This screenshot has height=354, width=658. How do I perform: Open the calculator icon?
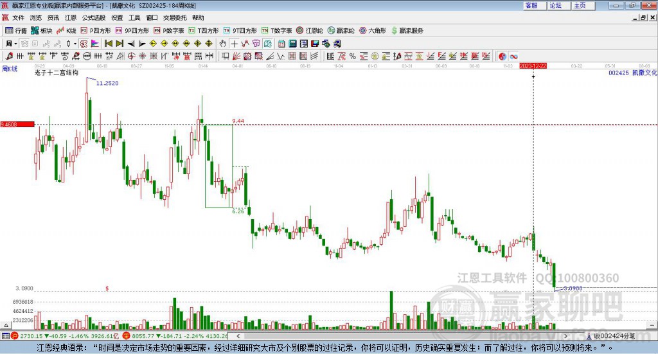[293, 44]
